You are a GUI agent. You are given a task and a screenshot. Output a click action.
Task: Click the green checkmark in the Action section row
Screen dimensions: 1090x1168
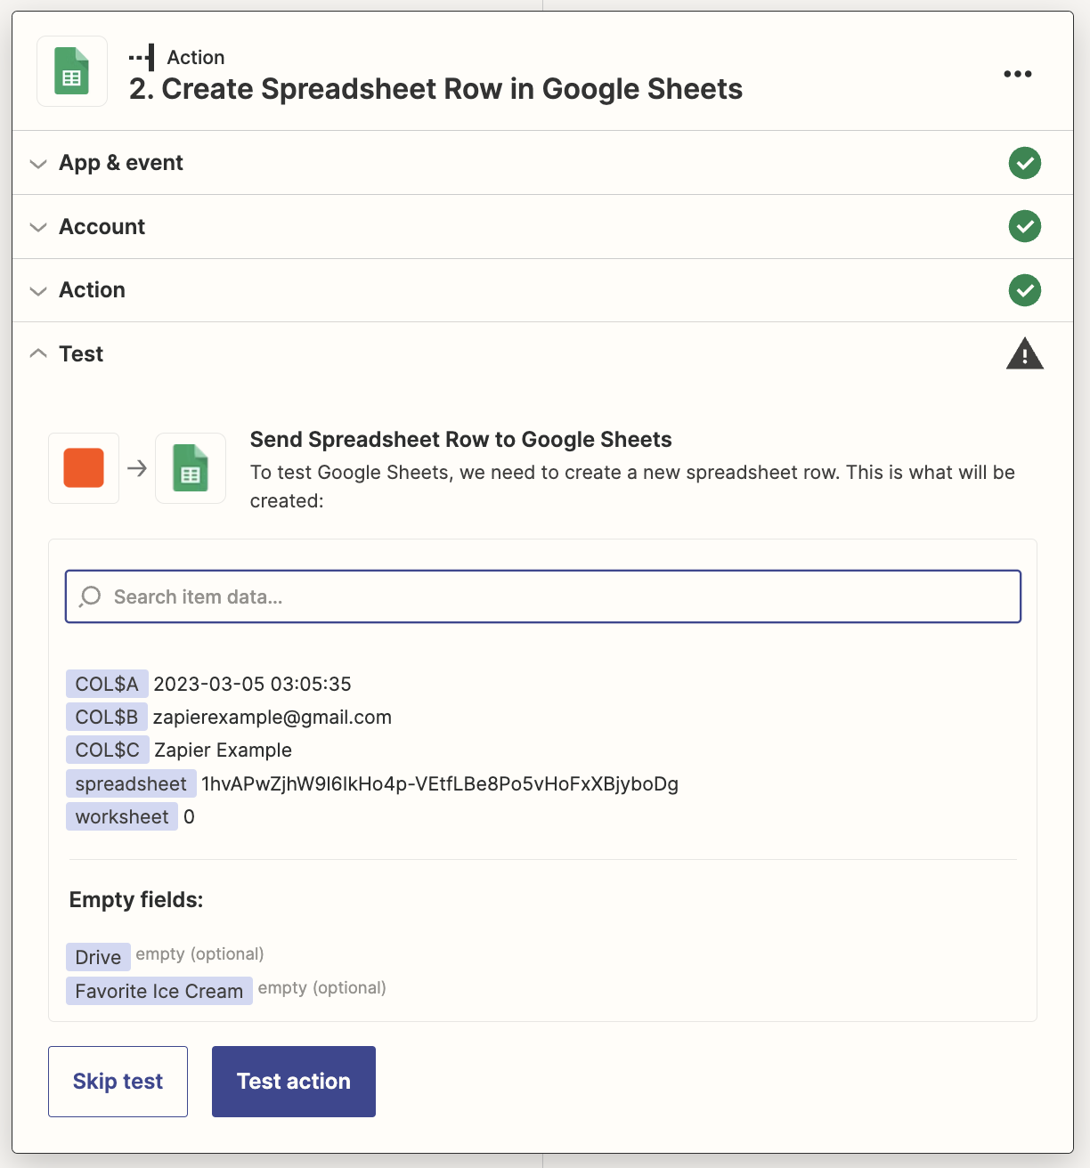coord(1025,290)
